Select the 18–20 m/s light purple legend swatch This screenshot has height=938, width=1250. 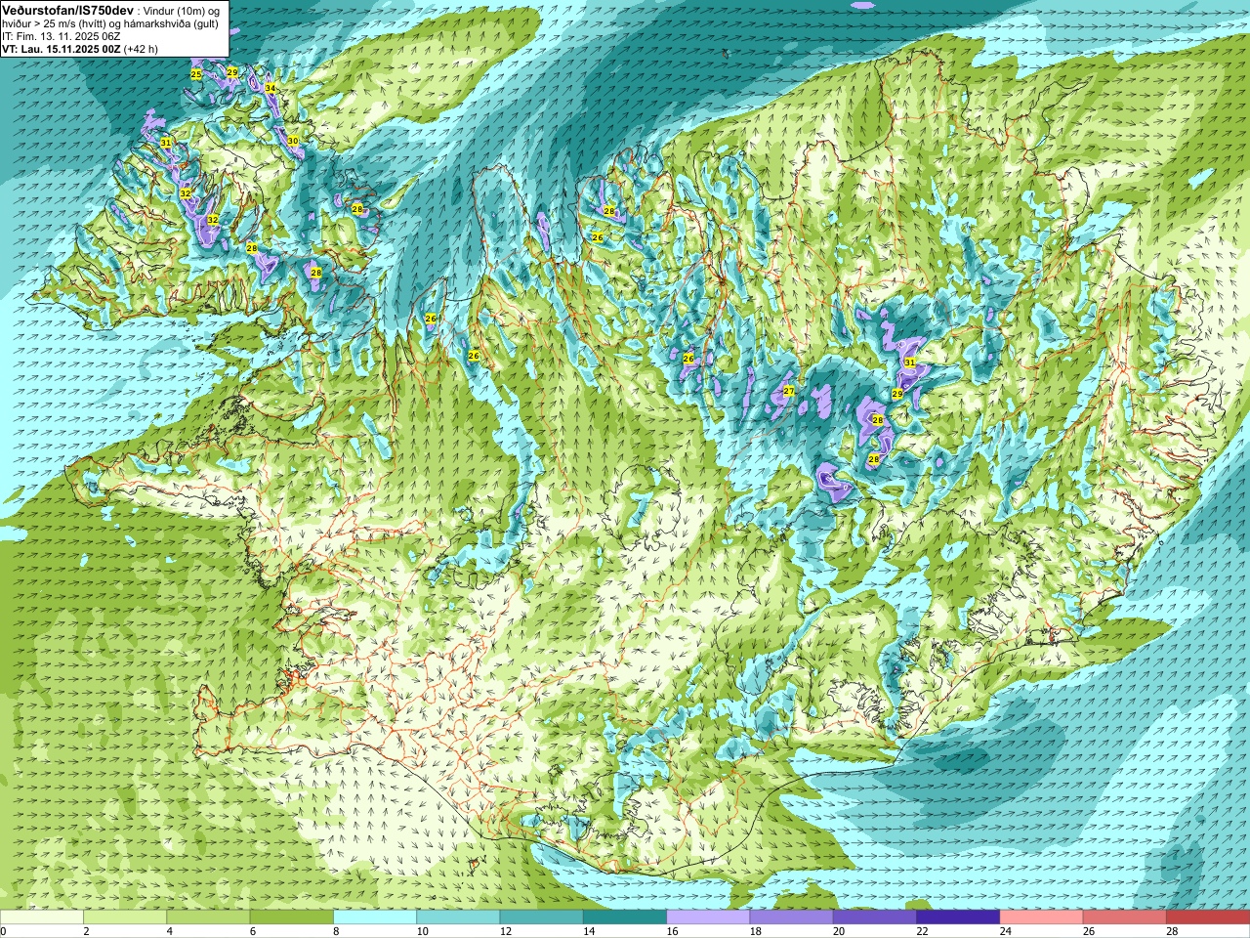pyautogui.click(x=792, y=917)
